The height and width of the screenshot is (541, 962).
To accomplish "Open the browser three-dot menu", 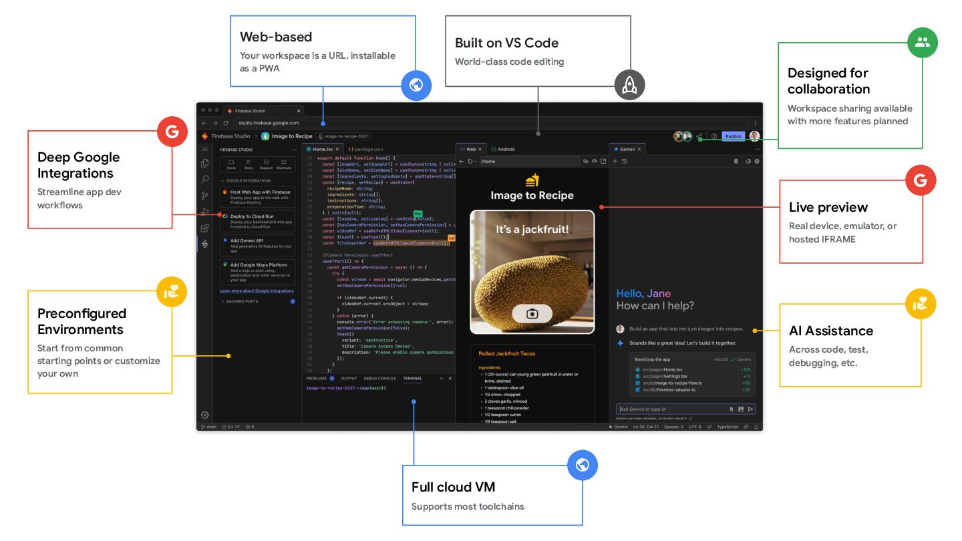I will 756,123.
